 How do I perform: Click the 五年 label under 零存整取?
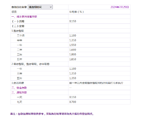(x=19, y=78)
